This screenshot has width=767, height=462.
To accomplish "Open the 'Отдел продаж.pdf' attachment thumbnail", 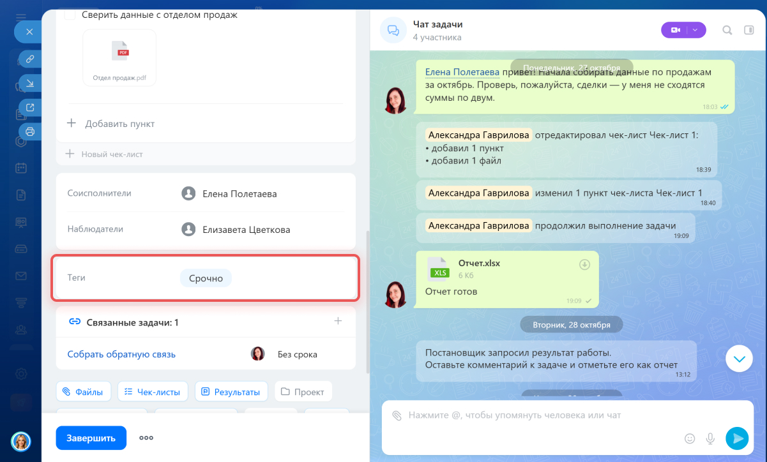I will 119,57.
